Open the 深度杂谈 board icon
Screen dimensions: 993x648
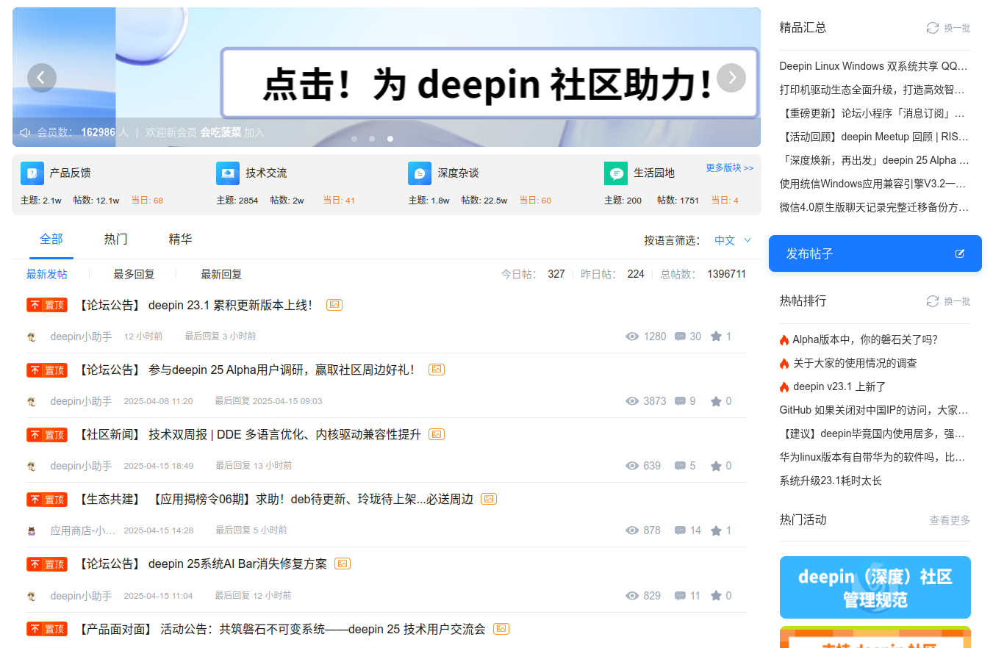420,173
